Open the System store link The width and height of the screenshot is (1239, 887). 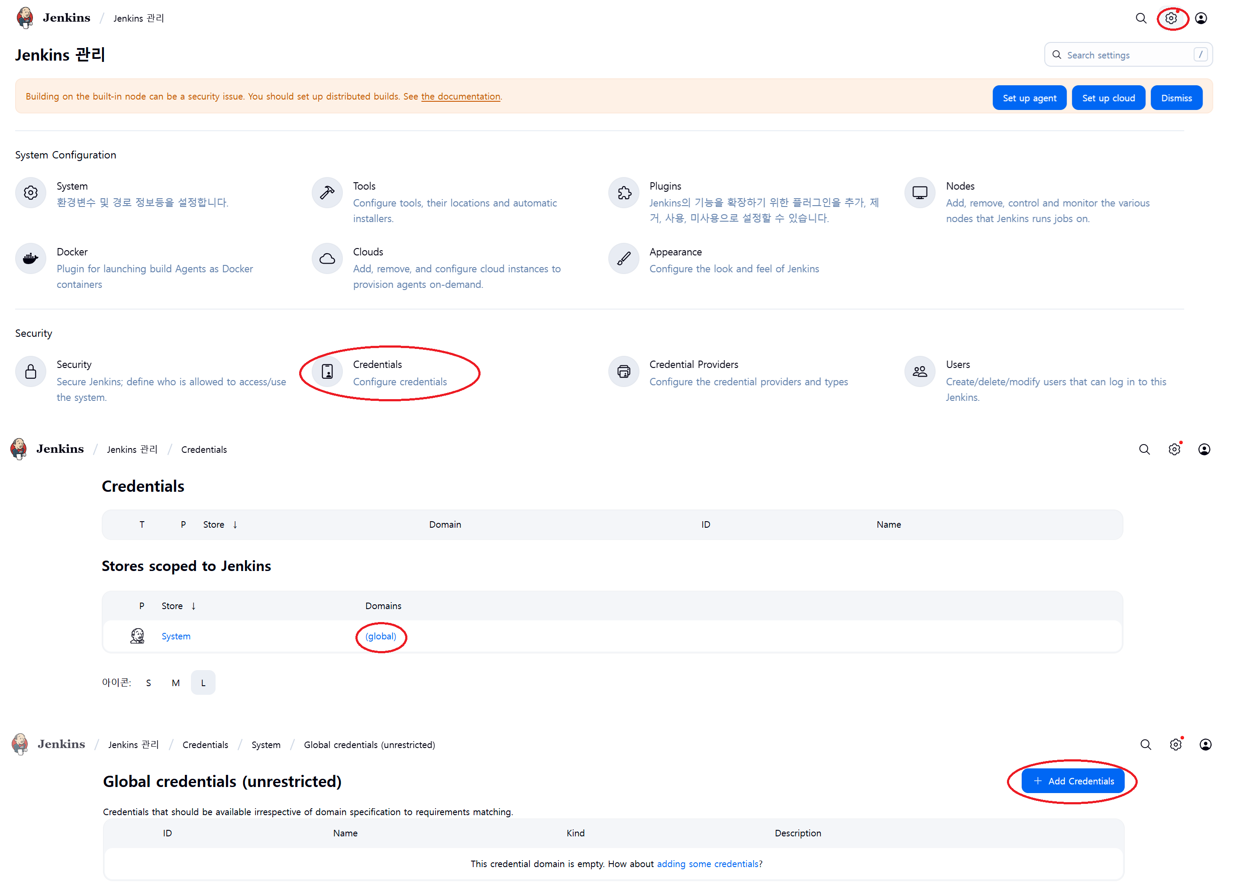pyautogui.click(x=176, y=636)
